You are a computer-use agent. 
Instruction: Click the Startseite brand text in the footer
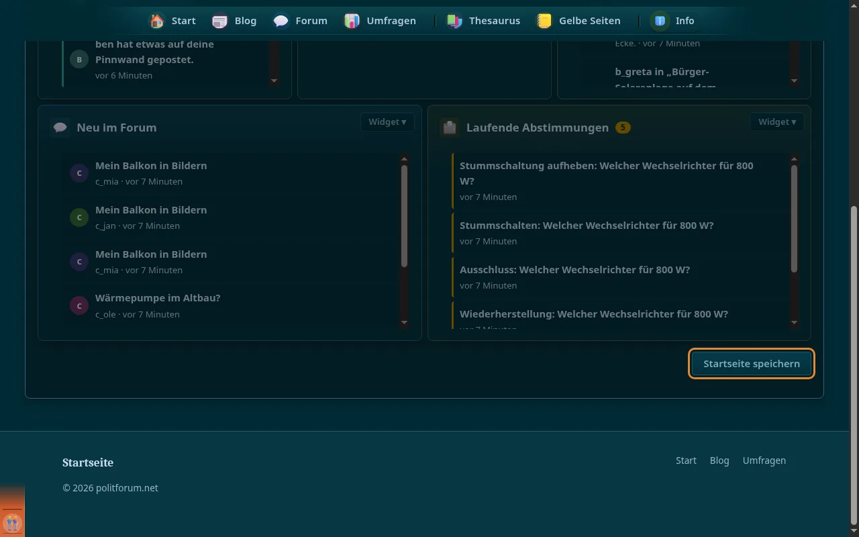point(88,462)
